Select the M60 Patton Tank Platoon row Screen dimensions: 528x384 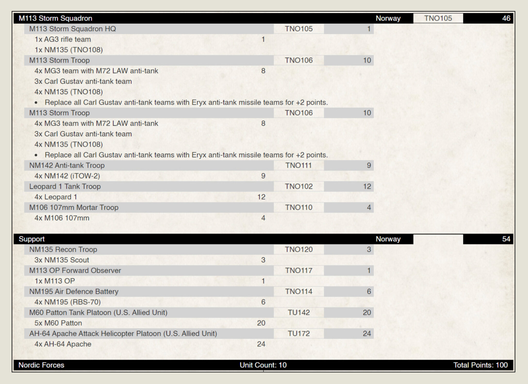tap(98, 312)
